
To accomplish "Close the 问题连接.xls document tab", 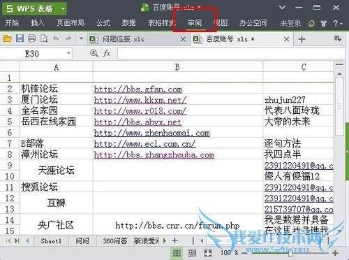I will 183,39.
